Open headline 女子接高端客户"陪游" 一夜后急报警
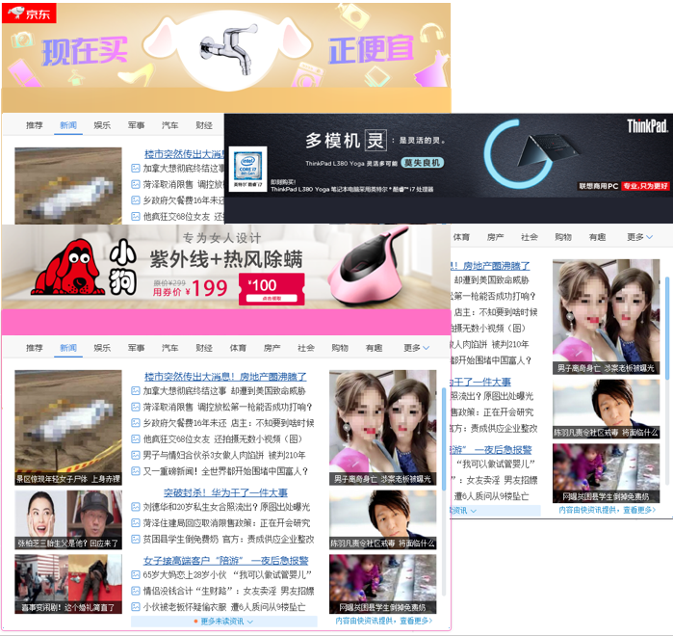 (225, 560)
